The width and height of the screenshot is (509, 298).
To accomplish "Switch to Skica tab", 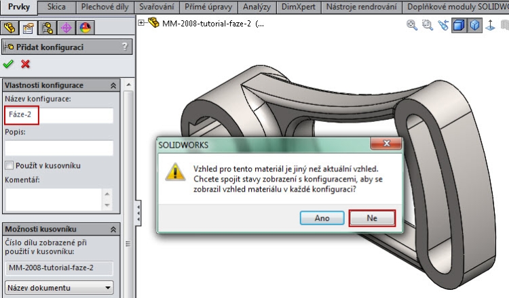I will click(56, 7).
